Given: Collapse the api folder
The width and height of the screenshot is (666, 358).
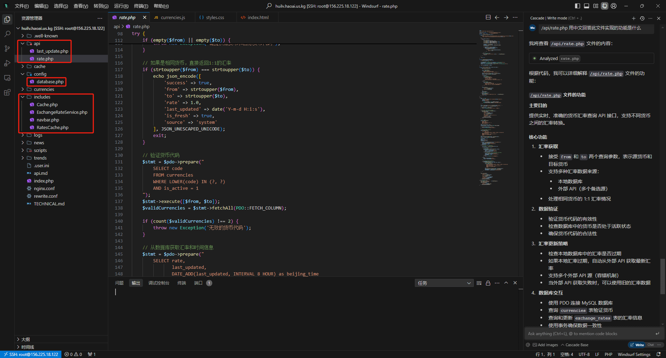Looking at the screenshot, I should (23, 43).
